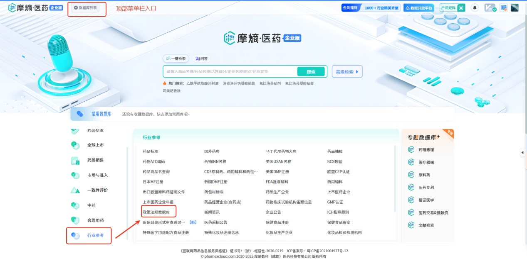The width and height of the screenshot is (527, 261).
Task: Click the green 搜索 button
Action: pyautogui.click(x=311, y=72)
